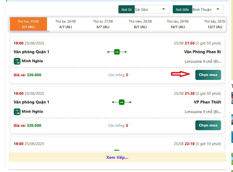
Task: Click the Nơi Đến label
Action: point(182,10)
